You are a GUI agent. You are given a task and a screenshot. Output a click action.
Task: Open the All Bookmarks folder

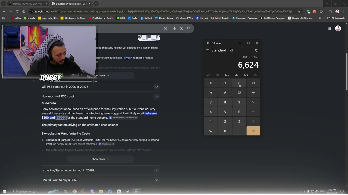tap(336, 18)
